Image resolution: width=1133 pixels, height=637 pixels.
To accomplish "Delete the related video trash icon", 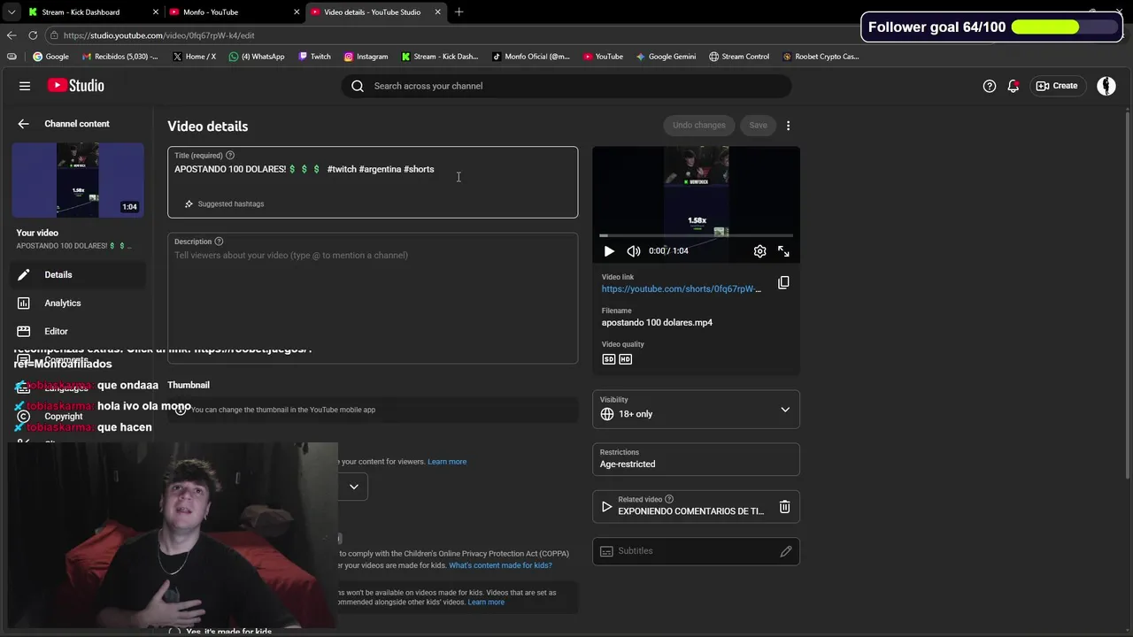I will pos(784,507).
